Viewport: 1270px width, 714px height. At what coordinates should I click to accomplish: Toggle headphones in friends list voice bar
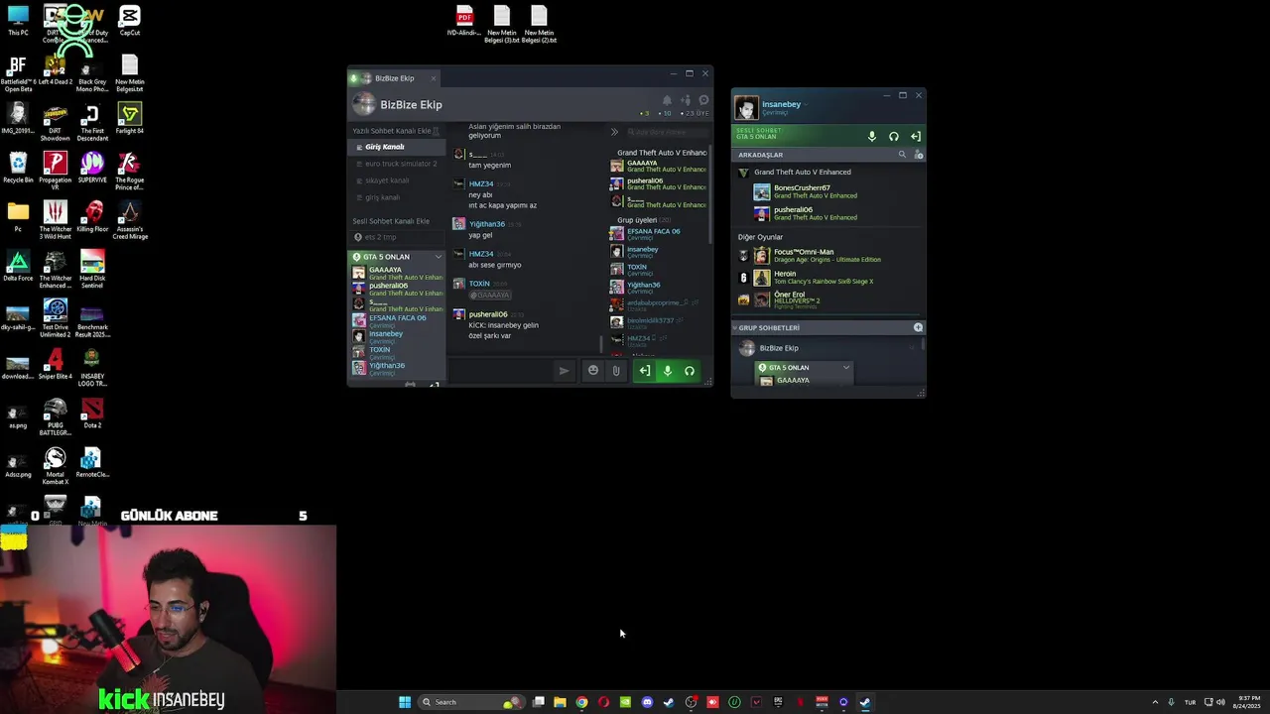(894, 137)
